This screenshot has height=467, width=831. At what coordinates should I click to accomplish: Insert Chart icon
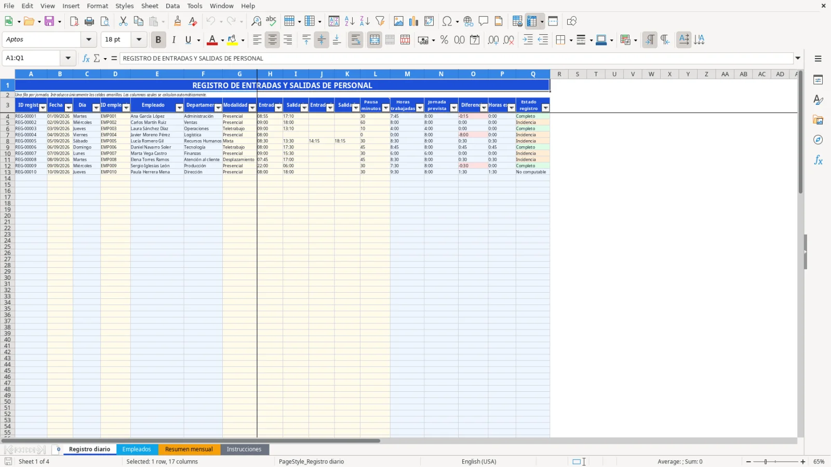pos(413,21)
